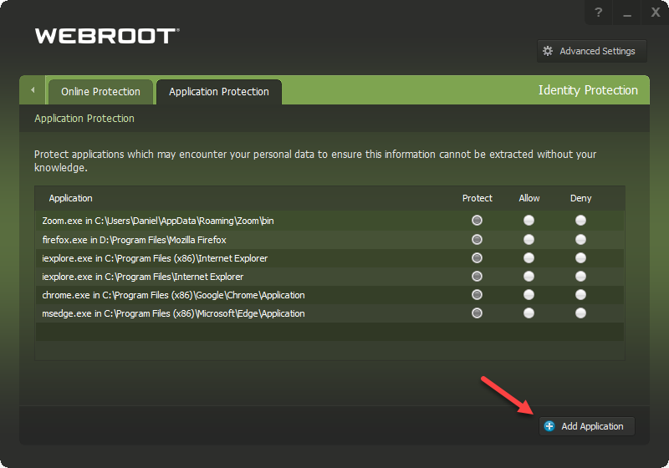
Task: Set chrome.exe to Allow
Action: pyautogui.click(x=529, y=294)
